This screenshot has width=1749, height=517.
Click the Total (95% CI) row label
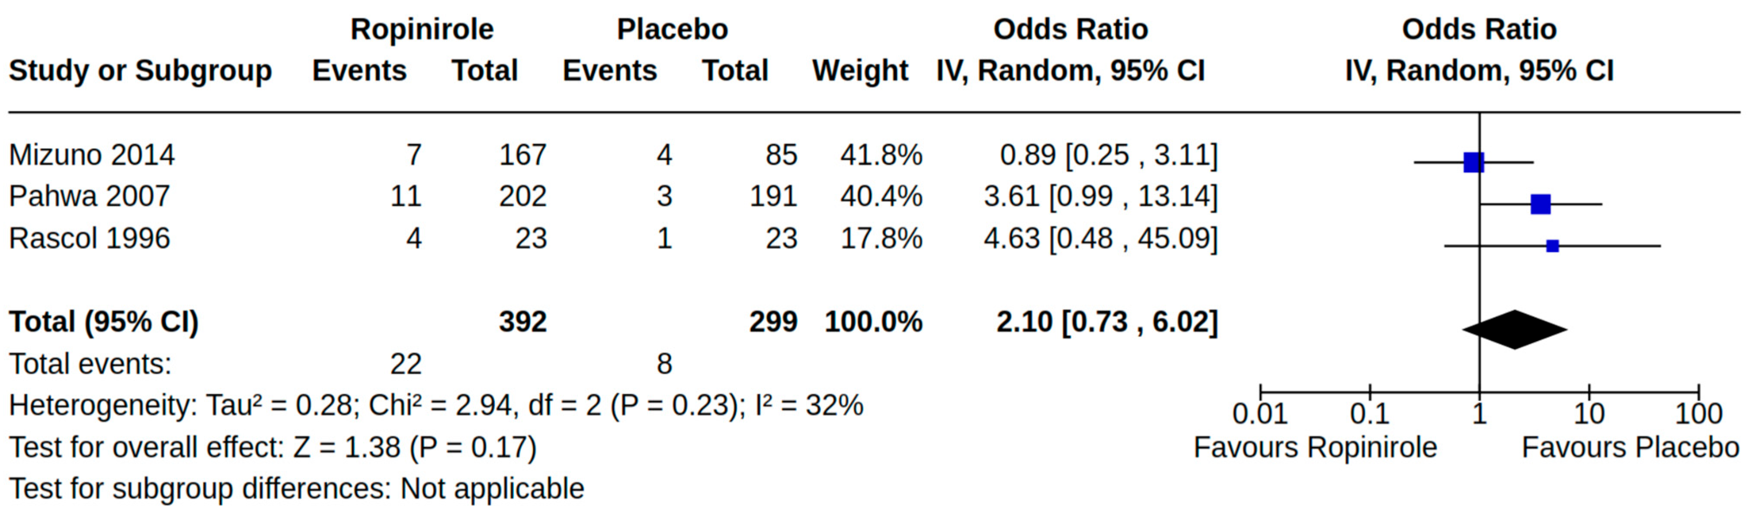click(103, 322)
